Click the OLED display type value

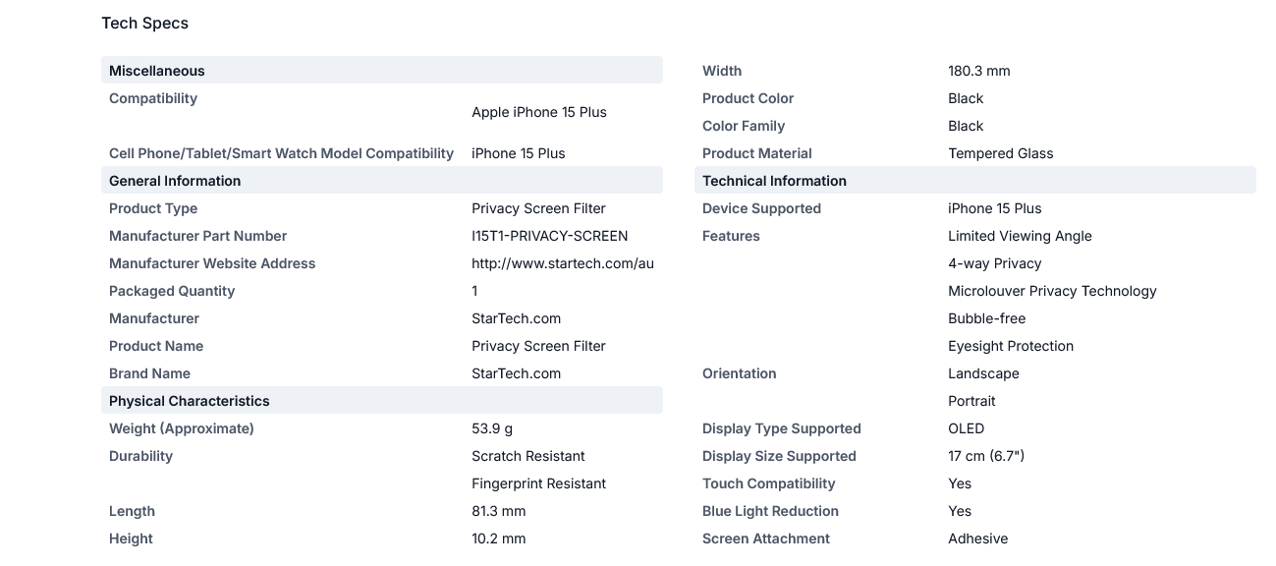click(x=967, y=428)
